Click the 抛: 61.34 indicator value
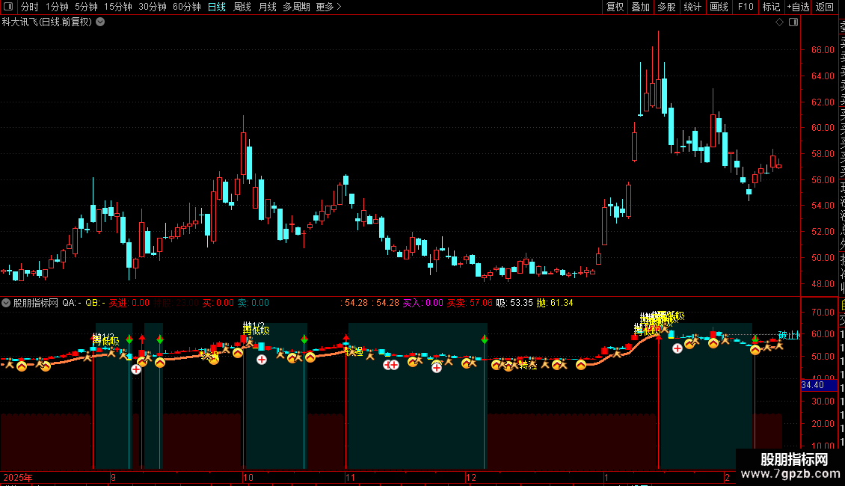This screenshot has height=486, width=845. click(555, 303)
